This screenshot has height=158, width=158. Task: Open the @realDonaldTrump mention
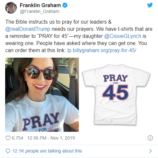pyautogui.click(x=28, y=29)
